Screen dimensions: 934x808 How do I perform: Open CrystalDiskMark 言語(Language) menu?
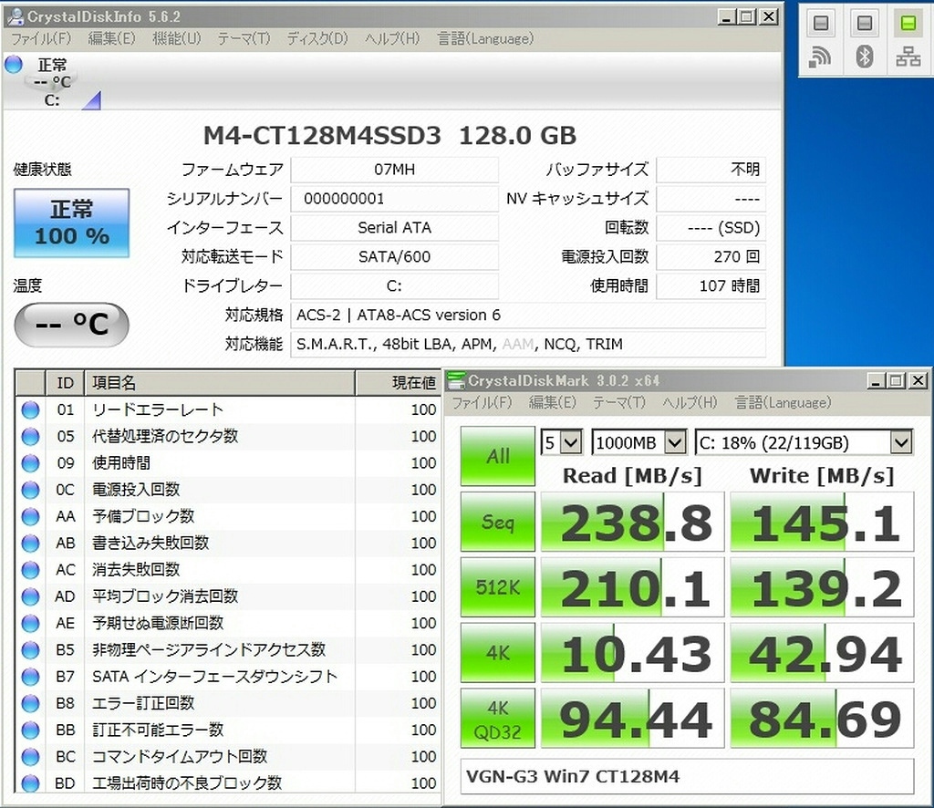click(783, 402)
